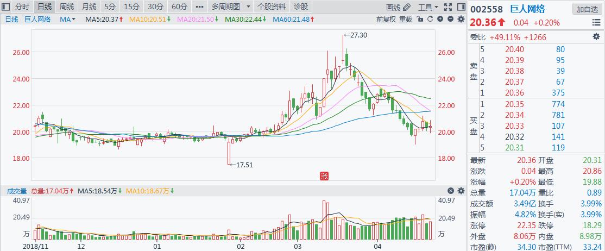Expand the MA indicator dropdown
The image size is (605, 251).
click(x=68, y=20)
